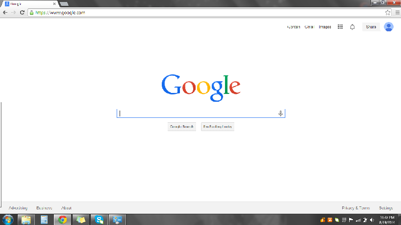Click the gray monitor tray icon
The height and width of the screenshot is (225, 401).
344,220
